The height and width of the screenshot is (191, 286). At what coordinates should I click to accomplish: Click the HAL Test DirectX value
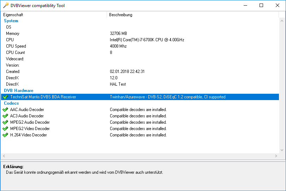click(118, 84)
